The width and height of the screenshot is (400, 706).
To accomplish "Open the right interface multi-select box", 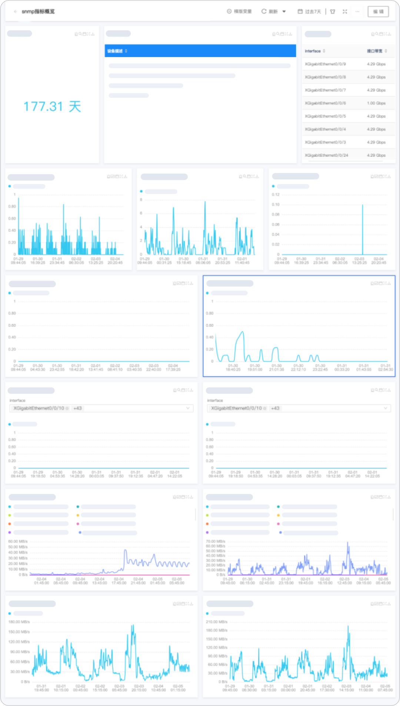I will 299,408.
